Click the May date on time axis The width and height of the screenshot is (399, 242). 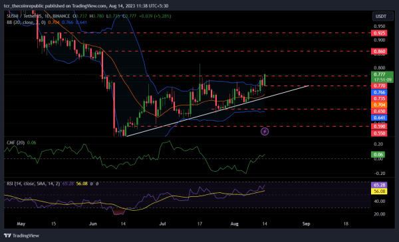point(21,223)
